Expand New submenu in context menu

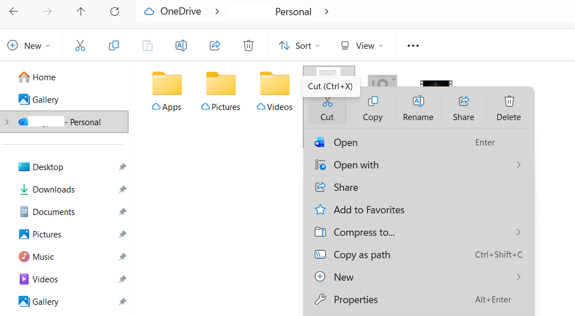[x=419, y=277]
